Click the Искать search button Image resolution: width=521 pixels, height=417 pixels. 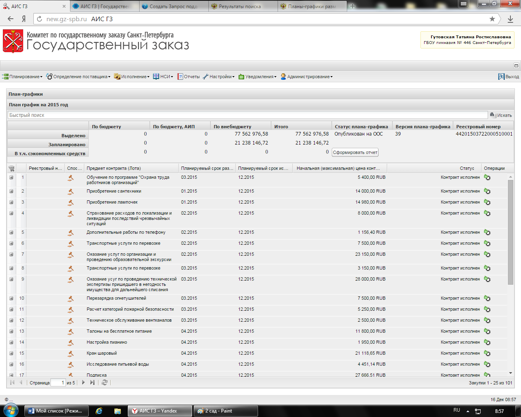(501, 115)
